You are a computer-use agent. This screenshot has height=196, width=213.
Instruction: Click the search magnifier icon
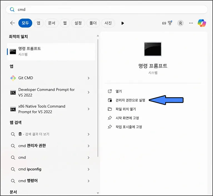(x=12, y=9)
